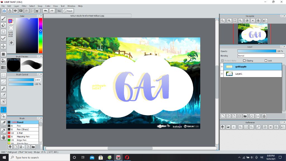This screenshot has height=161, width=286.
Task: Select the Dot tool with dotted pen icon
Action: tap(3, 38)
